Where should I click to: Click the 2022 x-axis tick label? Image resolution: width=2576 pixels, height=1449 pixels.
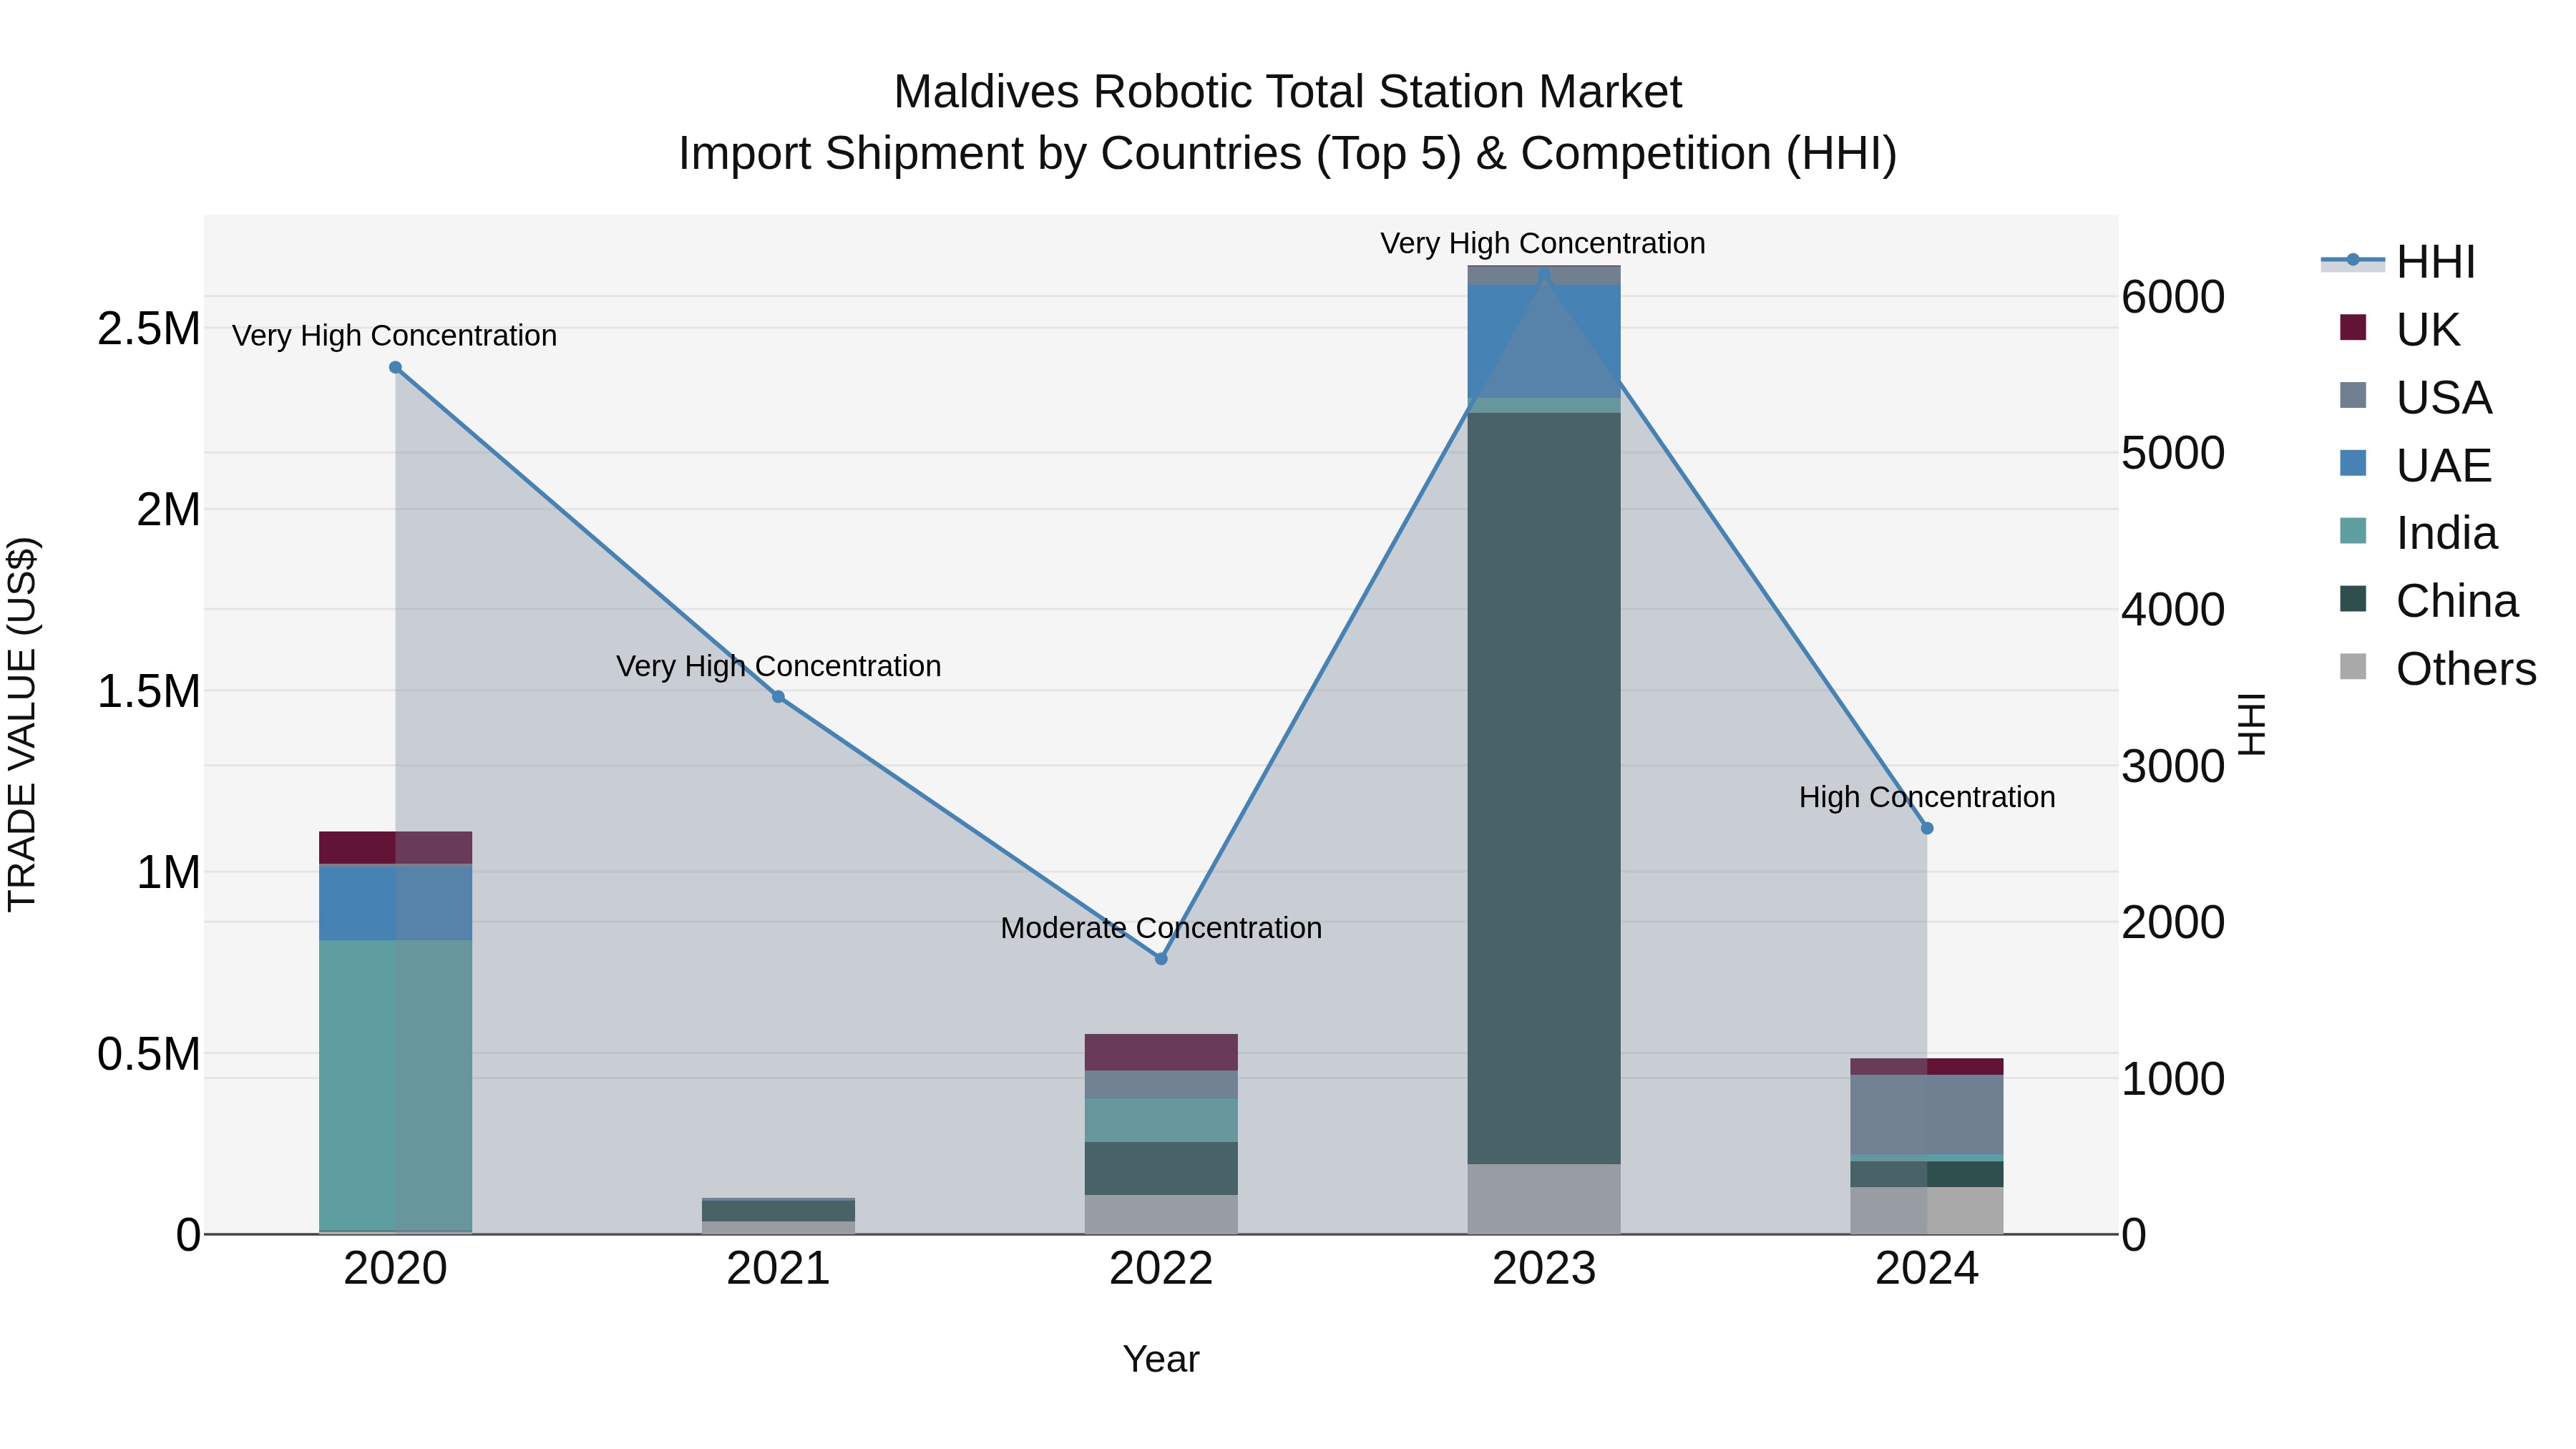[x=1161, y=1269]
